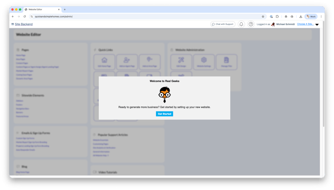This screenshot has height=190, width=334.
Task: Open the notifications bell
Action: click(x=241, y=24)
